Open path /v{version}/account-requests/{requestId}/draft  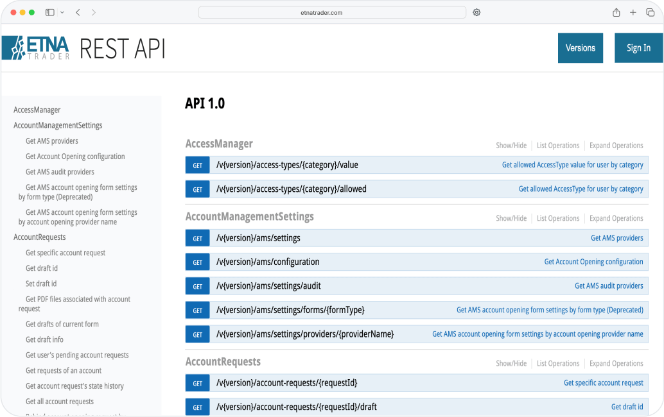click(297, 407)
